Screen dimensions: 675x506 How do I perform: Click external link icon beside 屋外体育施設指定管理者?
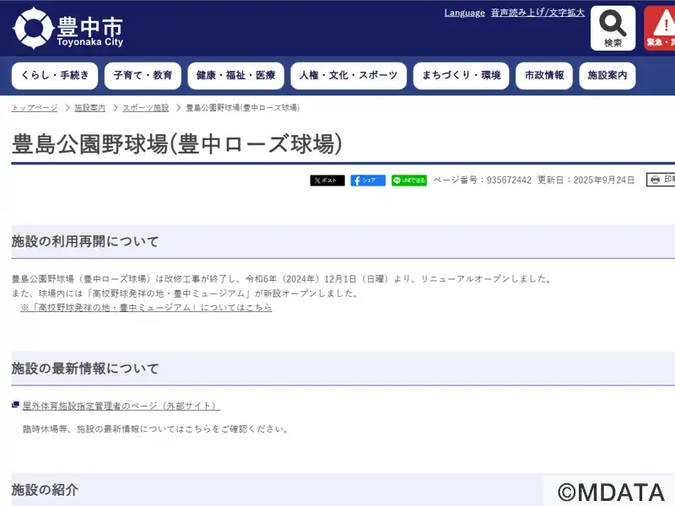[15, 405]
